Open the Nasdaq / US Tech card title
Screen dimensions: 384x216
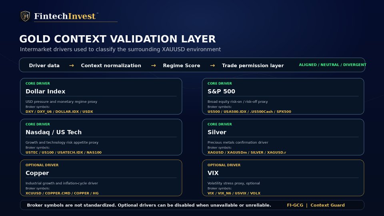point(53,132)
